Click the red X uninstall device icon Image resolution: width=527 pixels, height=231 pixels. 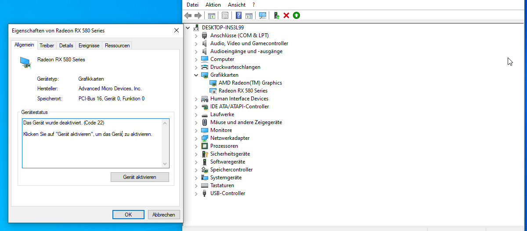click(286, 15)
